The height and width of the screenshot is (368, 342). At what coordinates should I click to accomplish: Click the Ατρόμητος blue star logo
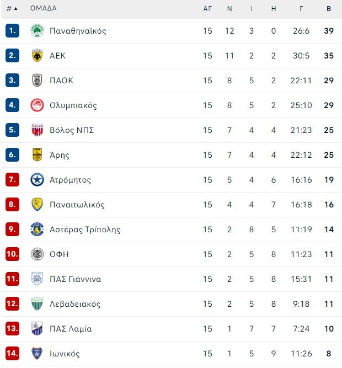click(37, 180)
